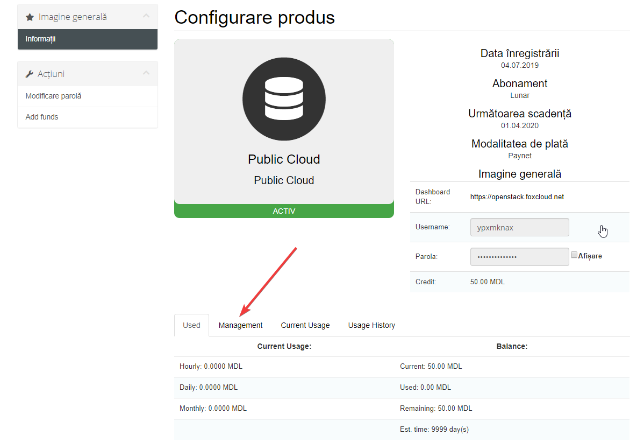
Task: Click Add funds in the sidebar
Action: coord(42,117)
